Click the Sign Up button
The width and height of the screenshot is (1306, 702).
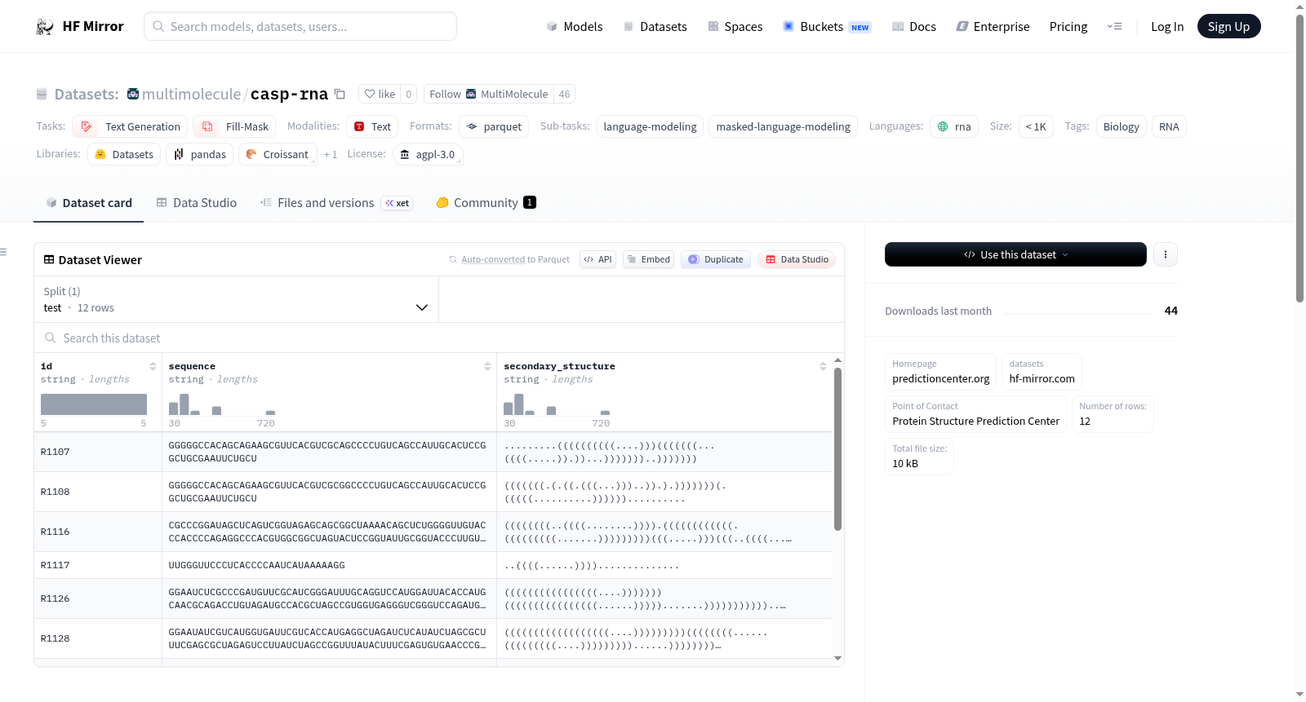tap(1228, 27)
